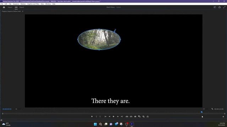Image resolution: width=227 pixels, height=127 pixels.
Task: Click the Comparison View icon
Action: 139,117
